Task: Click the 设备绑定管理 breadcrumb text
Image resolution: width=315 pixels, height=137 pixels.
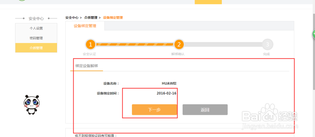Action: [113, 18]
